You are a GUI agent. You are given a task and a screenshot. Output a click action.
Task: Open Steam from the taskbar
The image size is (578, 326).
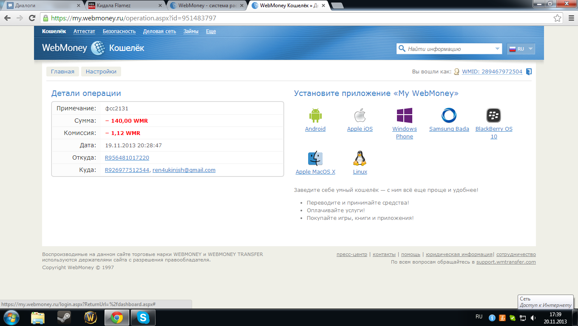64,318
